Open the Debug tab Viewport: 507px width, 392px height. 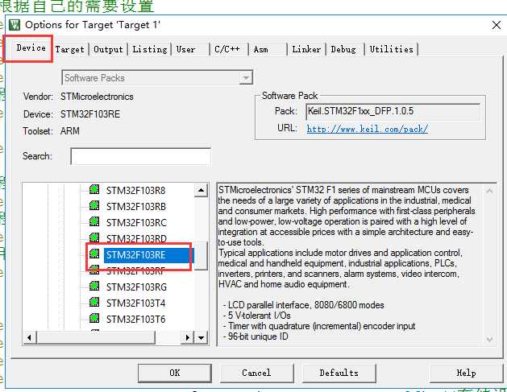pyautogui.click(x=343, y=49)
